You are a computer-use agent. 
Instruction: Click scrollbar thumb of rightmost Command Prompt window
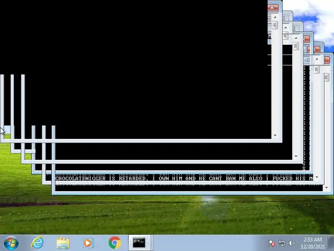click(326, 77)
